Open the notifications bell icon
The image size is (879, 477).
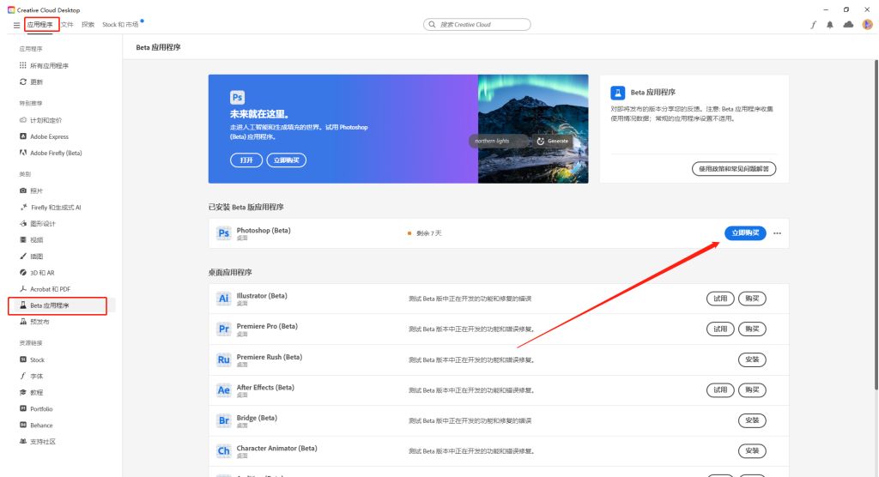point(830,25)
